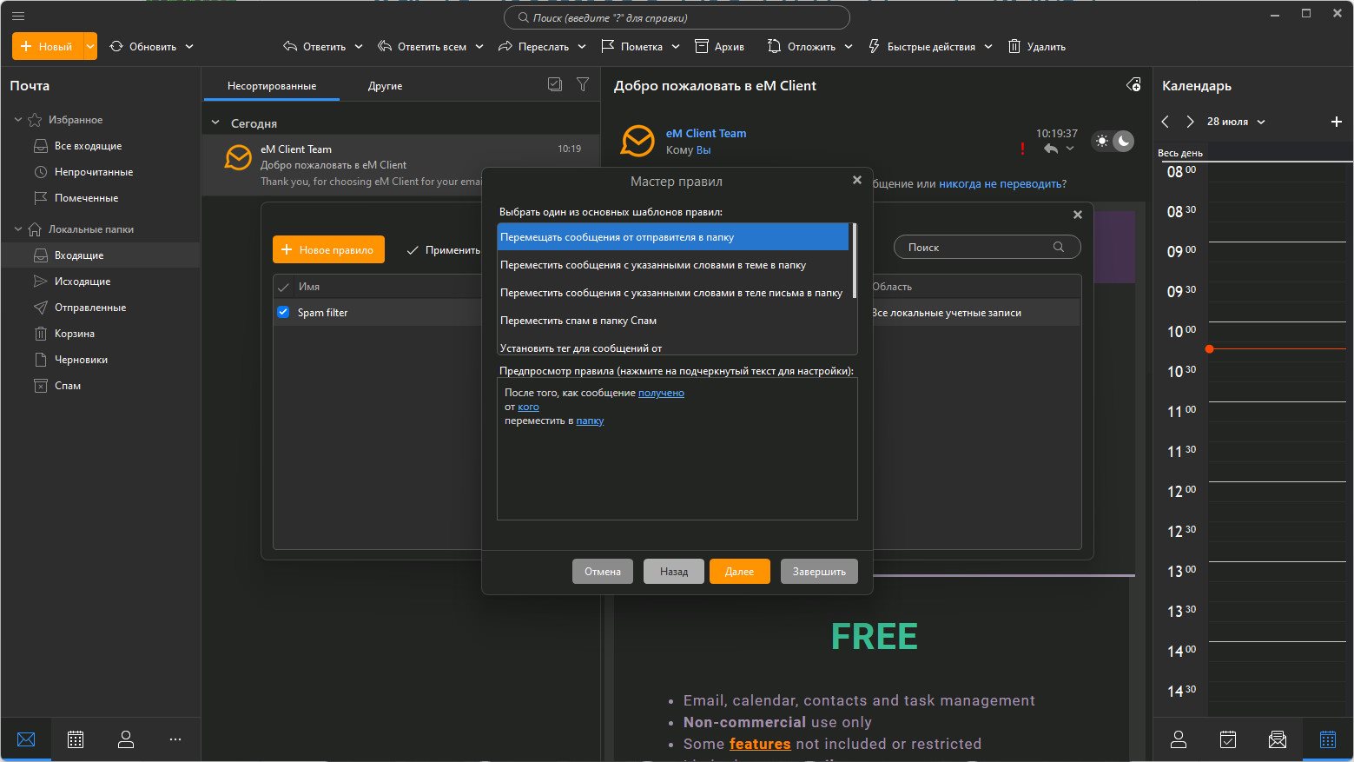Screen dimensions: 1354x762
Task: Click the underlined 'кого' link
Action: (x=528, y=407)
